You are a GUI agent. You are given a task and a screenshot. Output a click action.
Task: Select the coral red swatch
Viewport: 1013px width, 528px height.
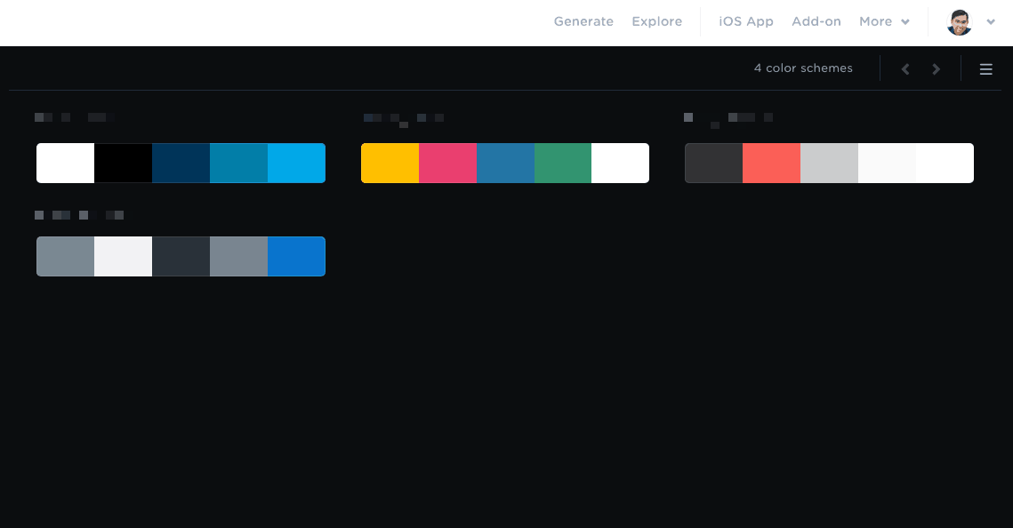(771, 164)
